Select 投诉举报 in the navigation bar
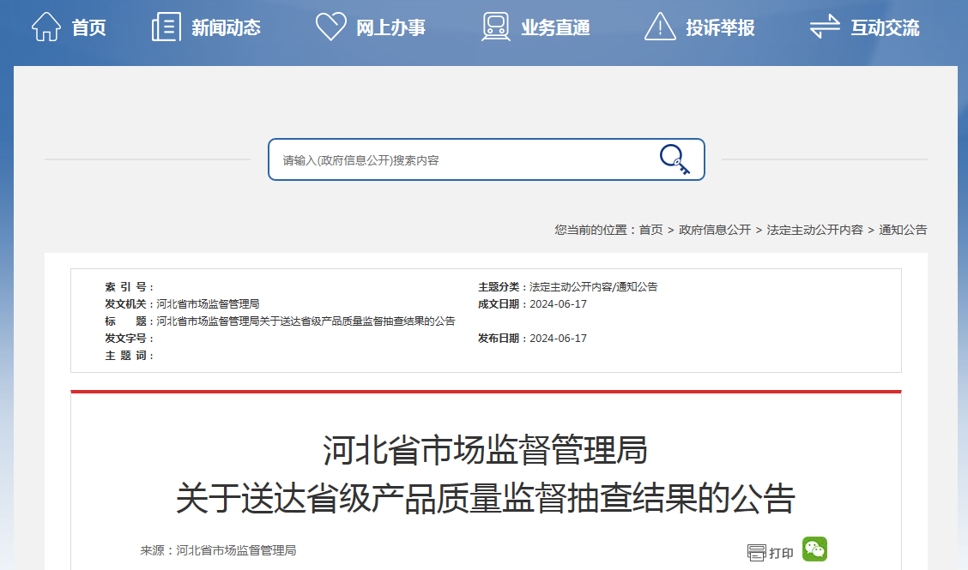 click(x=720, y=27)
